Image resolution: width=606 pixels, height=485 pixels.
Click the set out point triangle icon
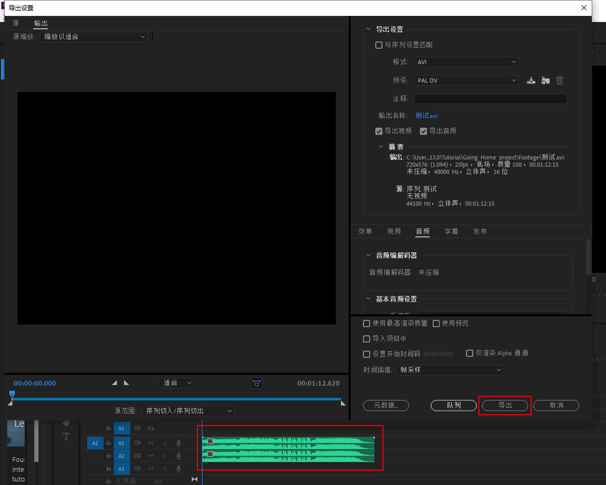(x=127, y=382)
